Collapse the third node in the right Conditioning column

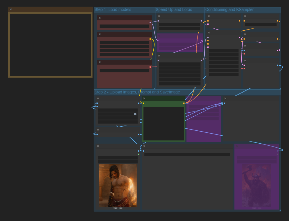point(245,46)
